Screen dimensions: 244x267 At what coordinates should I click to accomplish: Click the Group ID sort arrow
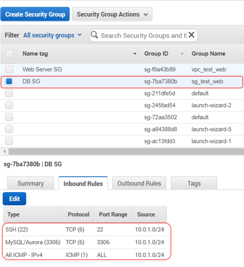point(182,54)
